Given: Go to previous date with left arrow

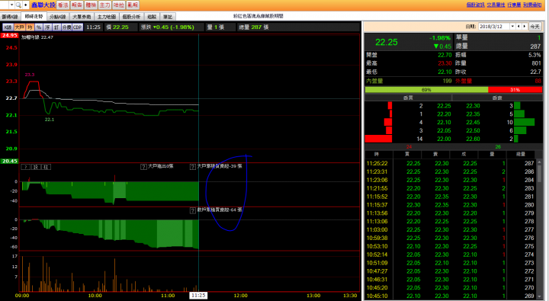Looking at the screenshot, I should coord(519,27).
